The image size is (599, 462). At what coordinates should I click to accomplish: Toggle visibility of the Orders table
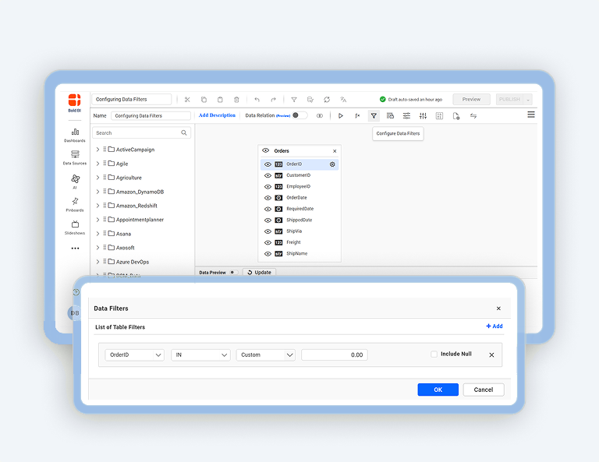(266, 150)
